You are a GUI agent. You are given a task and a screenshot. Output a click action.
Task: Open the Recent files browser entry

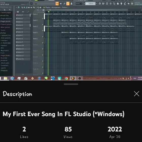tap(5, 15)
